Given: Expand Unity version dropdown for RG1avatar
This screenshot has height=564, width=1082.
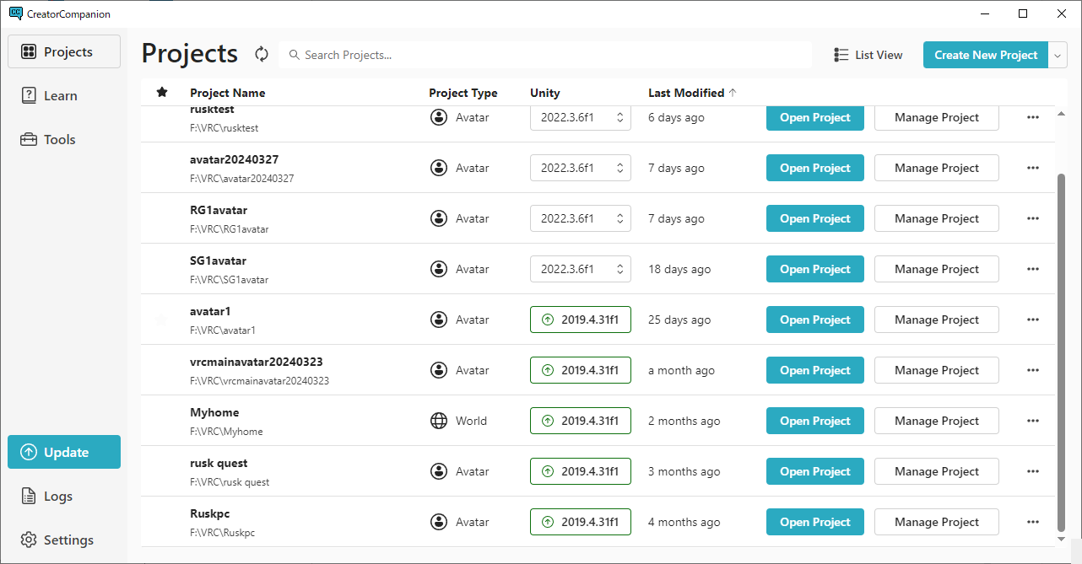Looking at the screenshot, I should [x=620, y=218].
